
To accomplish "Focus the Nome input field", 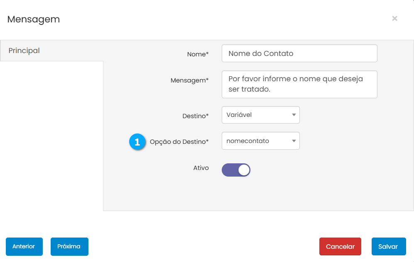I will click(x=299, y=53).
